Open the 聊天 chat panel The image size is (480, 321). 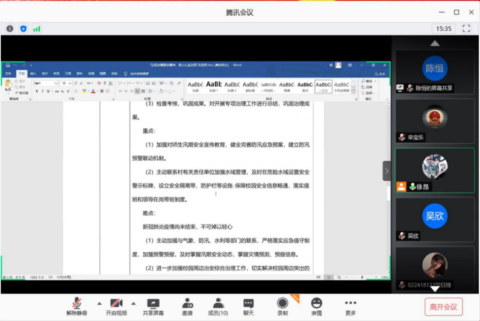click(x=248, y=303)
